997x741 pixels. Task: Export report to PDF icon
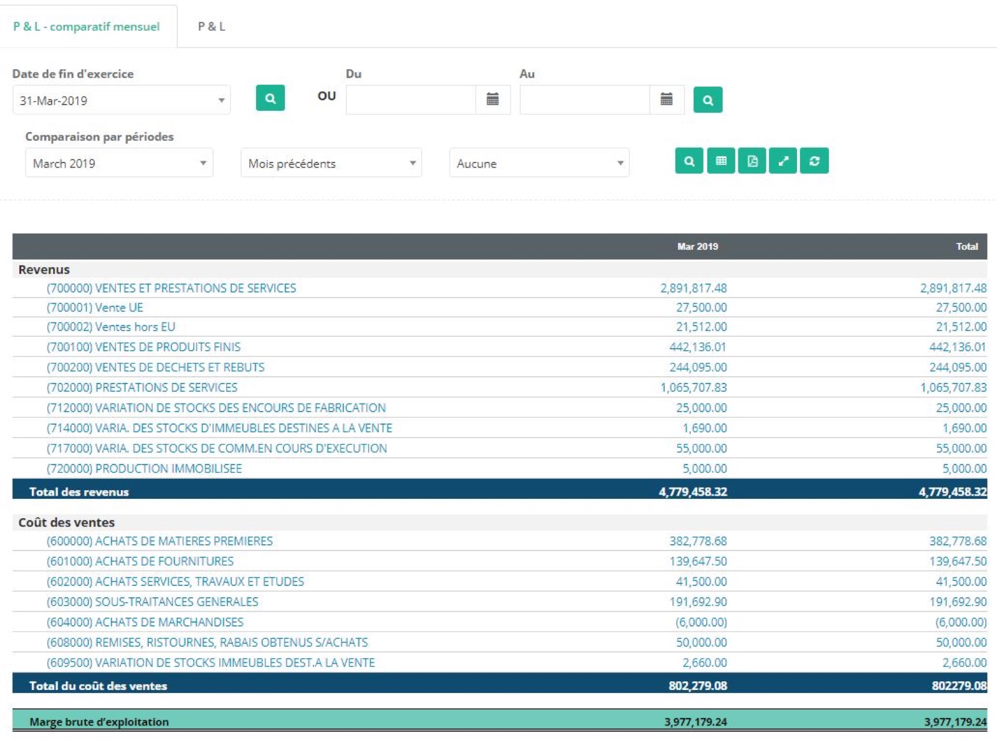pyautogui.click(x=752, y=161)
